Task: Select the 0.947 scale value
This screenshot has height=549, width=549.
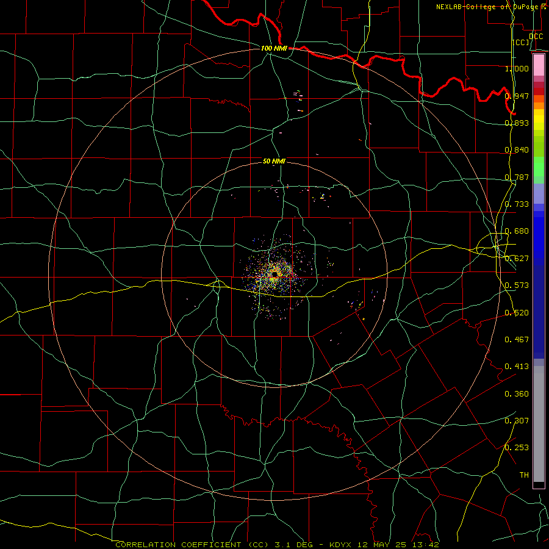Action: (x=517, y=96)
